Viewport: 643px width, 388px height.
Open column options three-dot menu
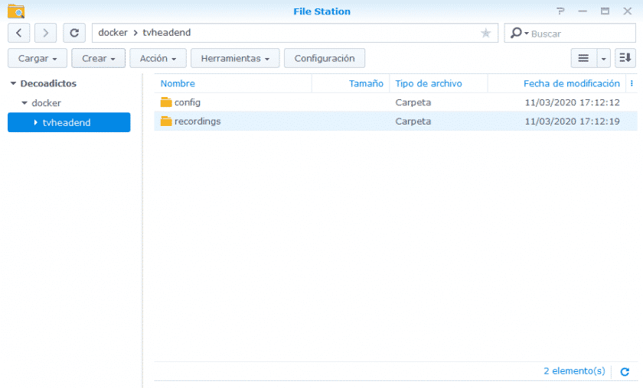click(x=632, y=83)
